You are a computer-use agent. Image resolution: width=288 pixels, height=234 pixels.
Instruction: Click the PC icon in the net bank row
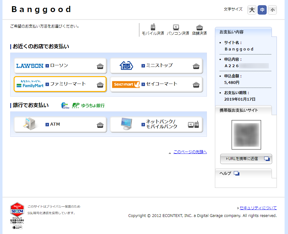(x=191, y=125)
